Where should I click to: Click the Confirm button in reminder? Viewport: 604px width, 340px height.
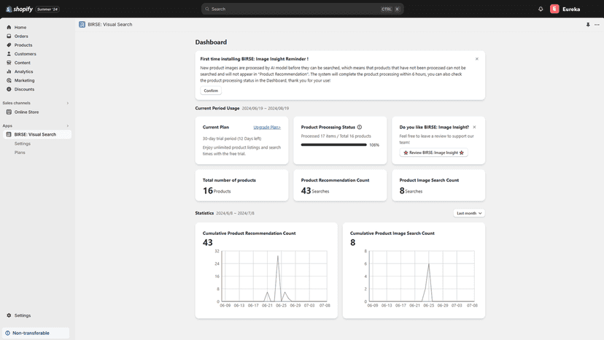pyautogui.click(x=211, y=90)
